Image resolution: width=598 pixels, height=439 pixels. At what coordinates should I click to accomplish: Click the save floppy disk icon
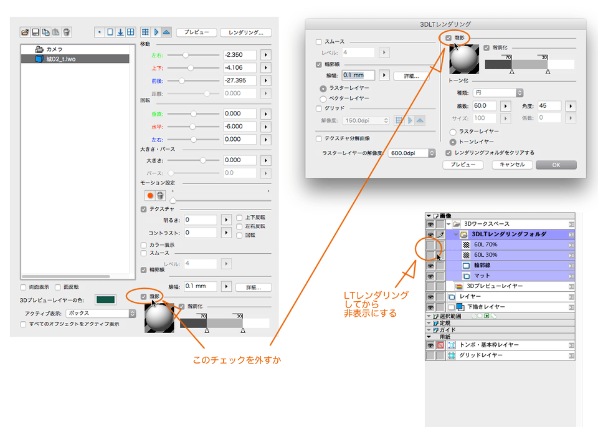click(x=36, y=32)
